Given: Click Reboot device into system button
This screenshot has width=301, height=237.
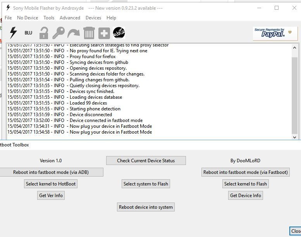Looking at the screenshot, I should pos(146,207).
